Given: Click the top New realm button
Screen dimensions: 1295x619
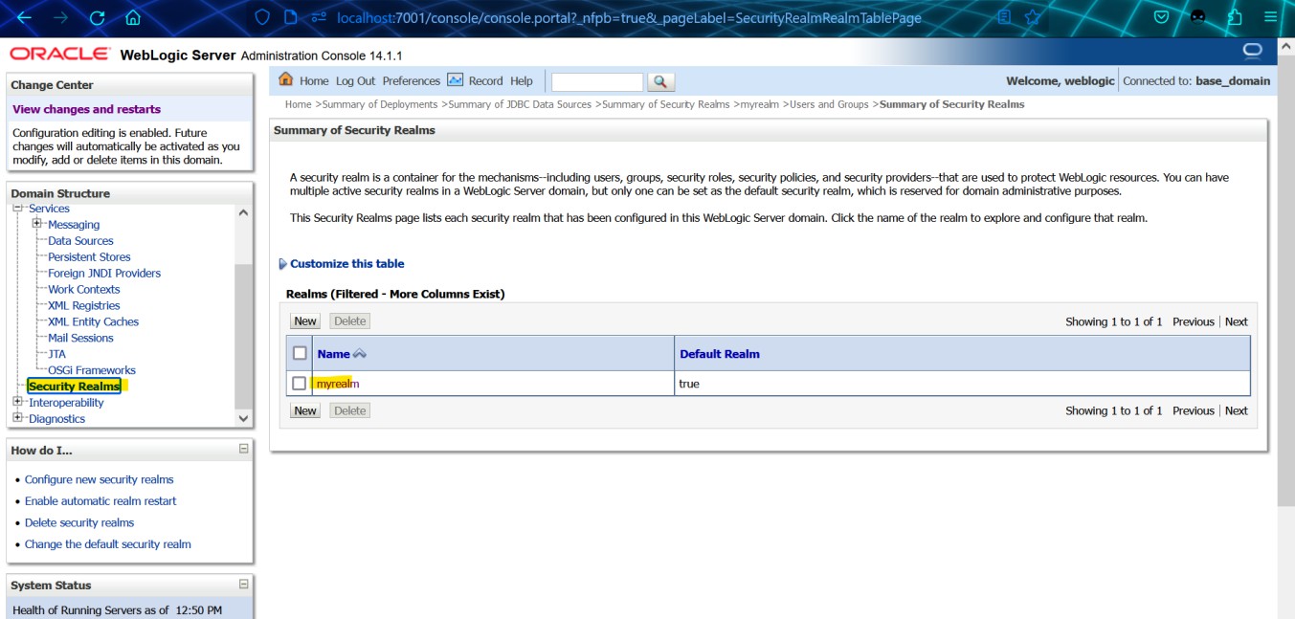Looking at the screenshot, I should (305, 321).
